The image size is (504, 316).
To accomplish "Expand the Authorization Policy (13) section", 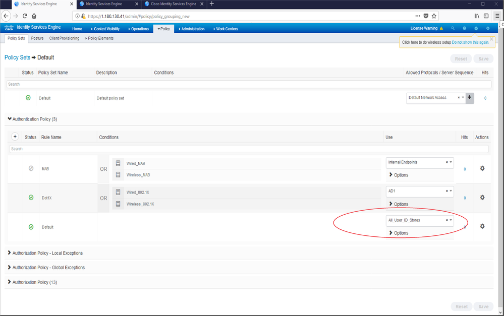I will 9,282.
